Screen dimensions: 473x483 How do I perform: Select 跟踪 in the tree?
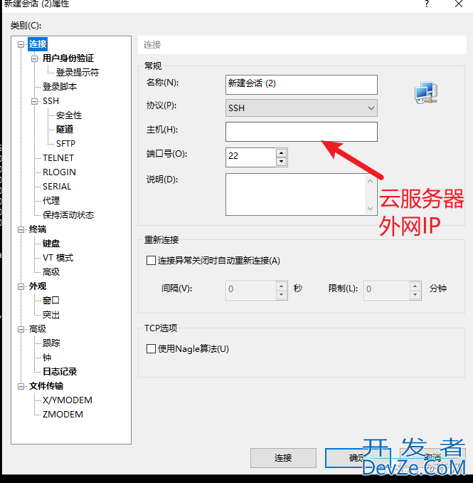coord(51,343)
